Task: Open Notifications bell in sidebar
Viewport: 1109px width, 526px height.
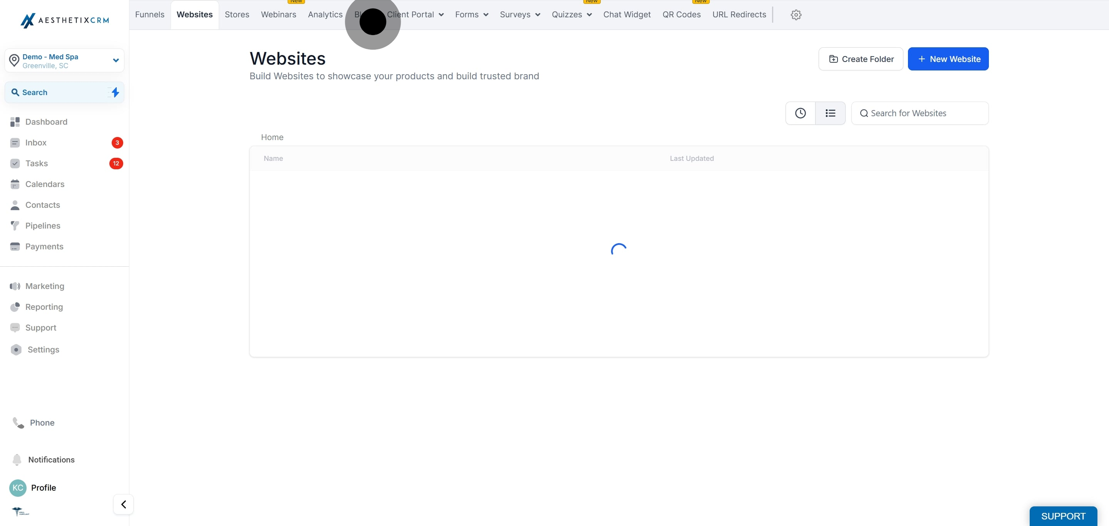Action: (17, 459)
